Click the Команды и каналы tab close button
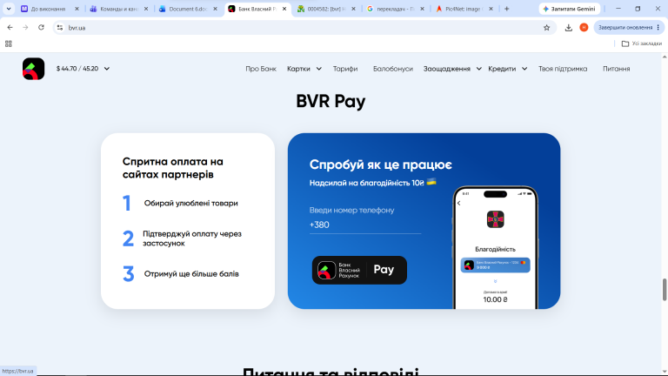 click(146, 9)
